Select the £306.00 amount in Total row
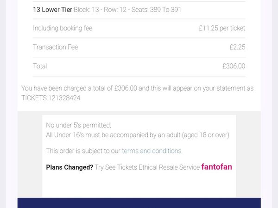This screenshot has width=278, height=208. tap(234, 66)
